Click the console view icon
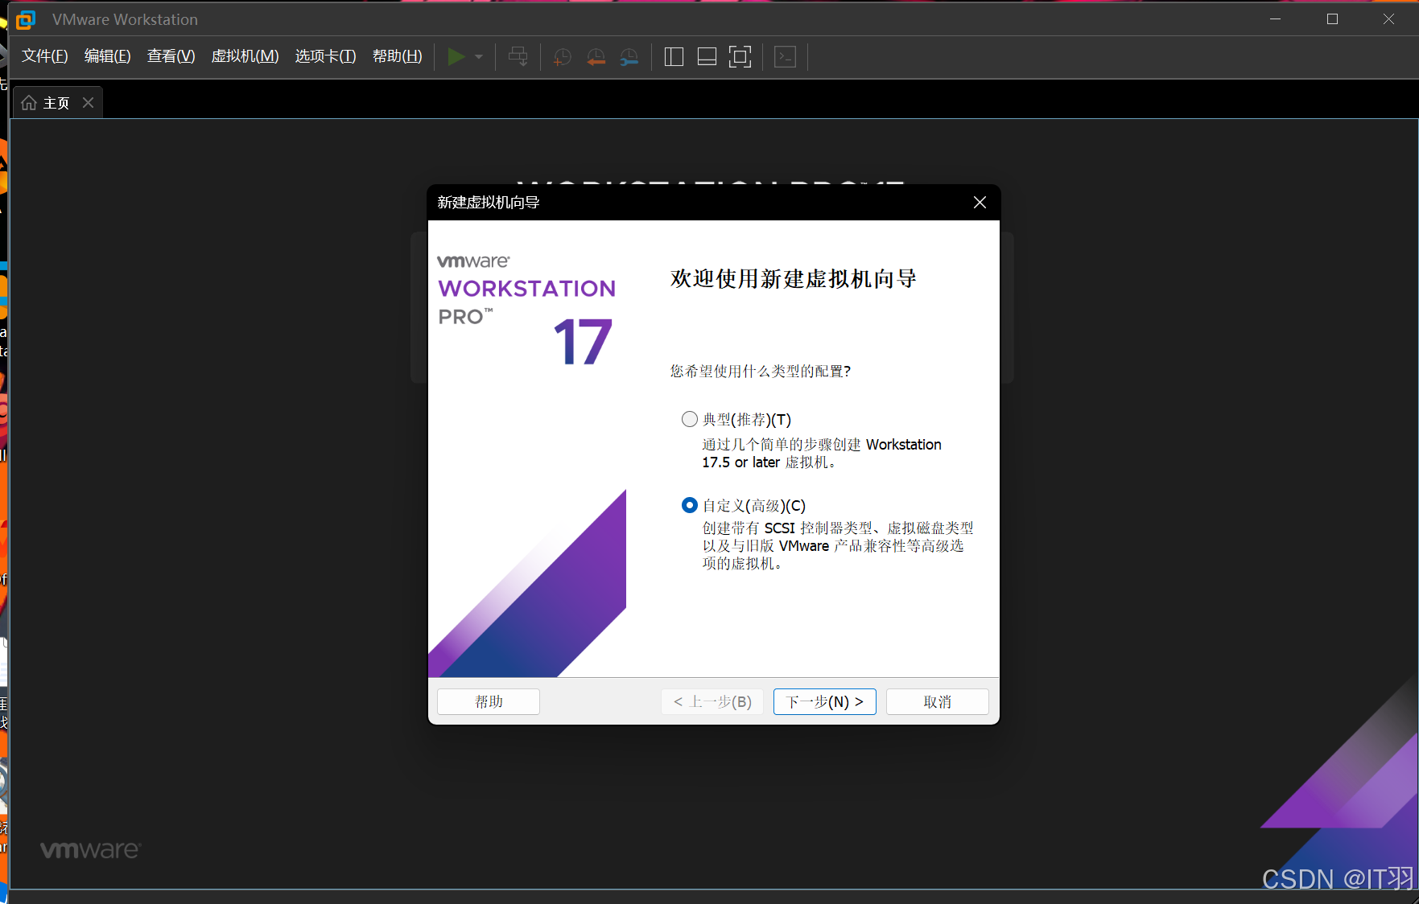 click(785, 56)
